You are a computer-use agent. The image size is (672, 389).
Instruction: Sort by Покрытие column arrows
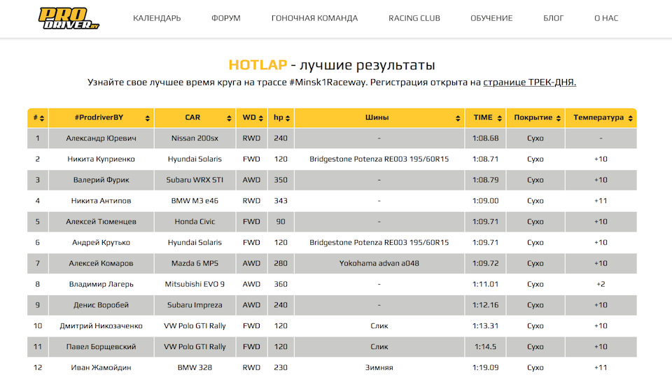(559, 118)
